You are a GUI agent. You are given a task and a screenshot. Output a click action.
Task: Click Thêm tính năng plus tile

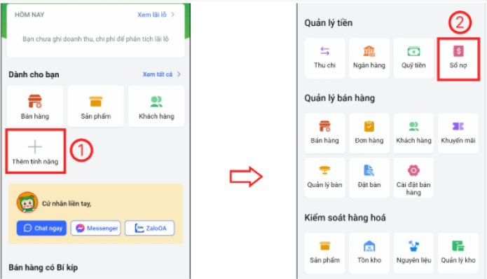click(35, 151)
